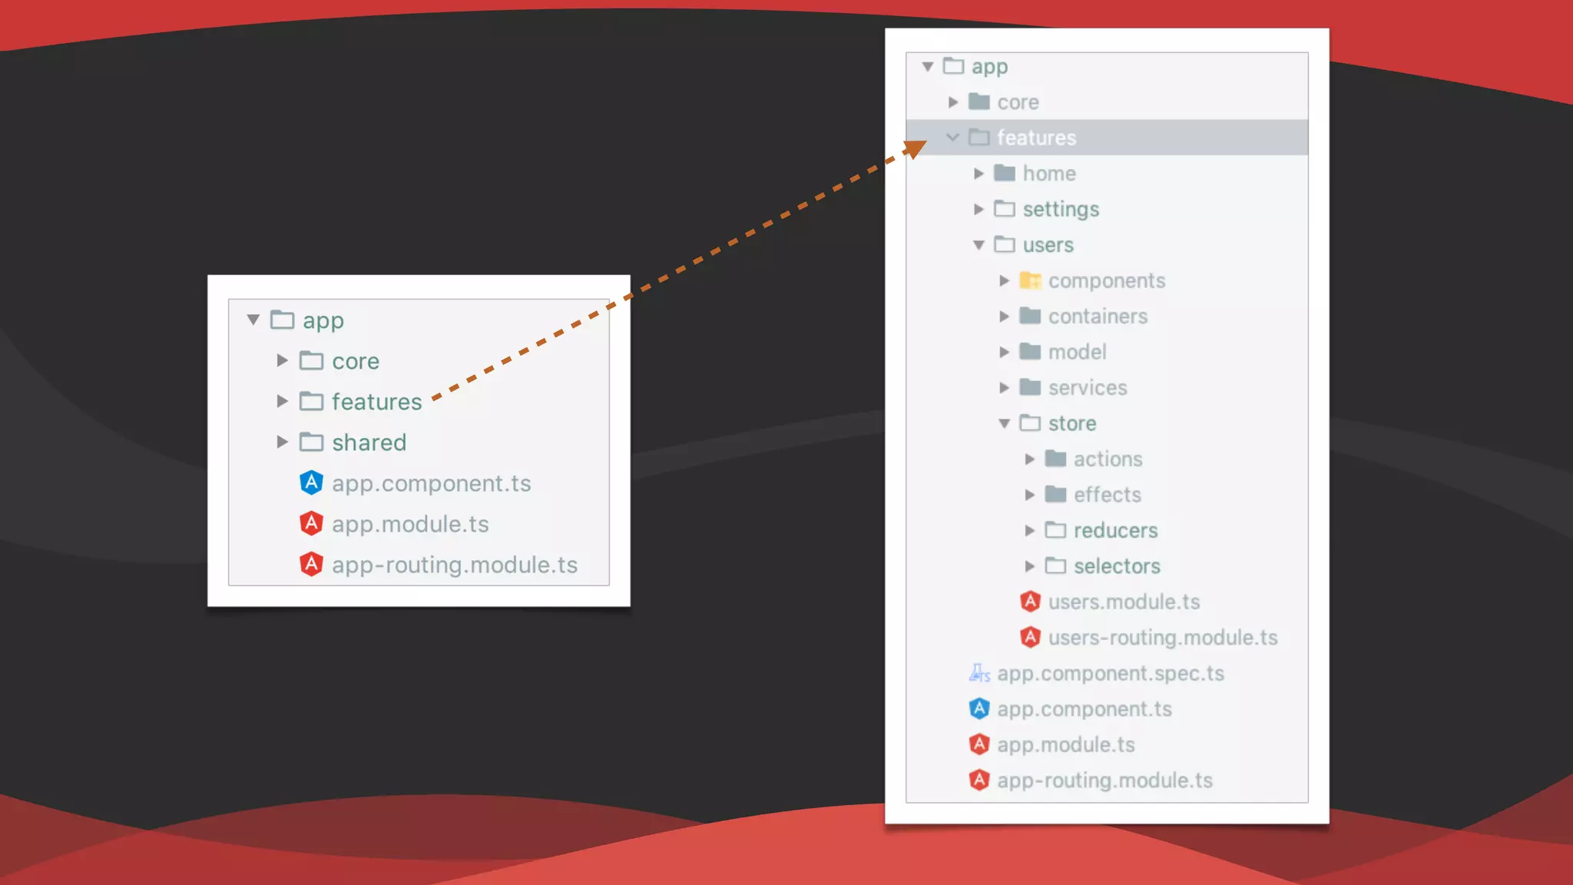The image size is (1573, 885).
Task: Click the yellow components folder icon
Action: coord(1030,280)
